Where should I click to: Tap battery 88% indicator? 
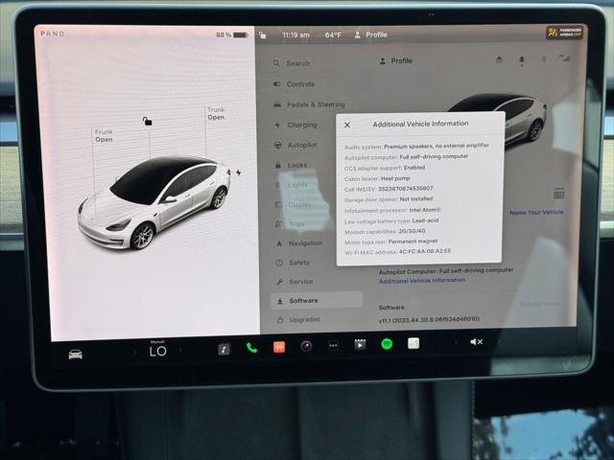click(x=232, y=35)
